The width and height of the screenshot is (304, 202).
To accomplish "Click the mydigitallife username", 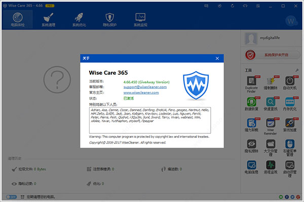I will click(270, 38).
